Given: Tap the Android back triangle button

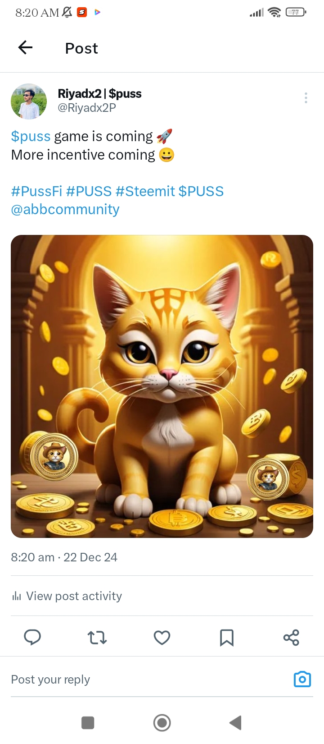Looking at the screenshot, I should [x=236, y=723].
